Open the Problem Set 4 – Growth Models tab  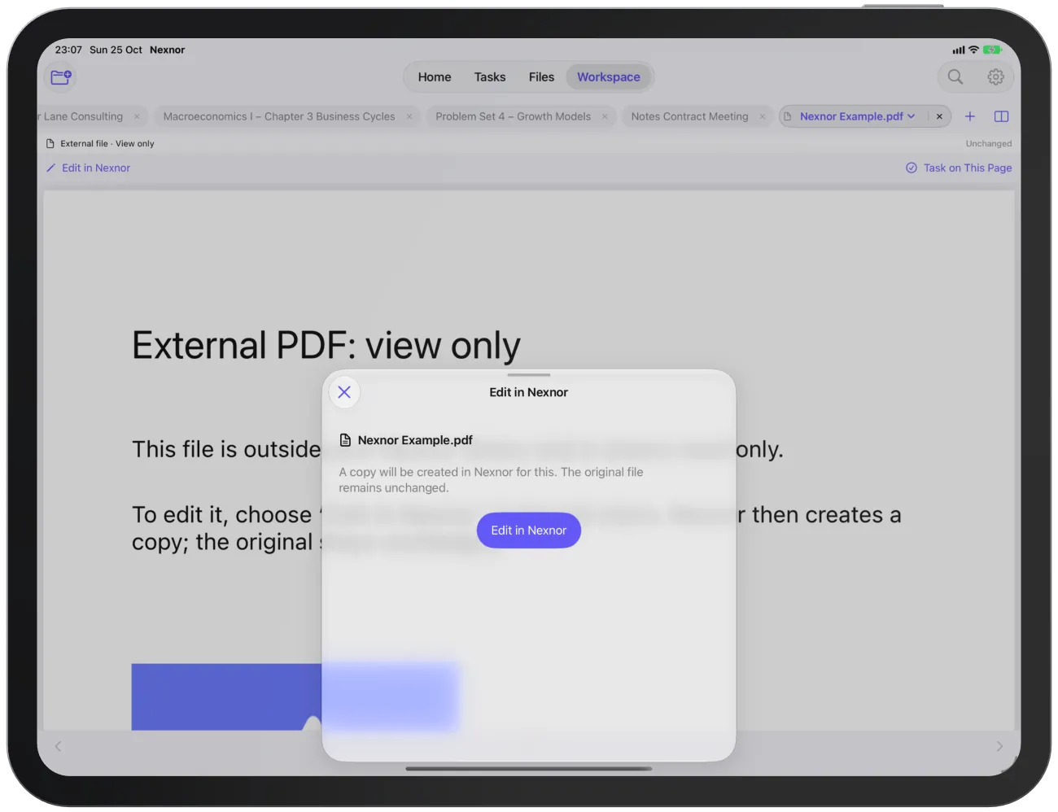point(514,116)
